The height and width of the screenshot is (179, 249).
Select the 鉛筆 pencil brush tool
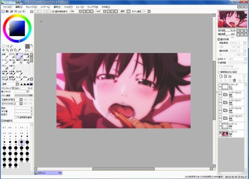[x=5, y=56]
